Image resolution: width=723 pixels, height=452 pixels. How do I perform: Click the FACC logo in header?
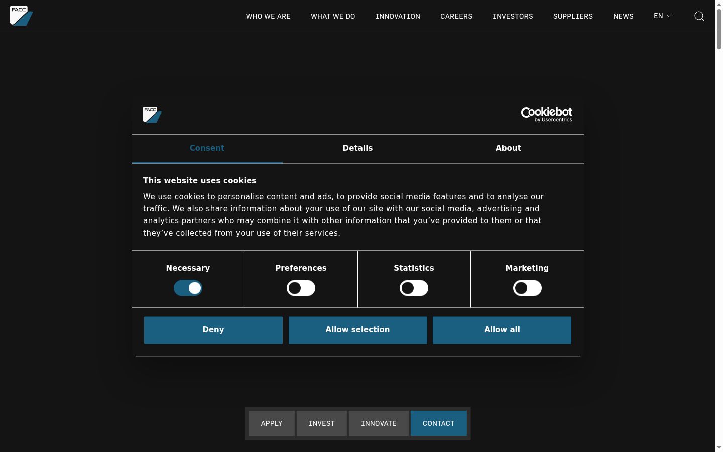coord(22,16)
